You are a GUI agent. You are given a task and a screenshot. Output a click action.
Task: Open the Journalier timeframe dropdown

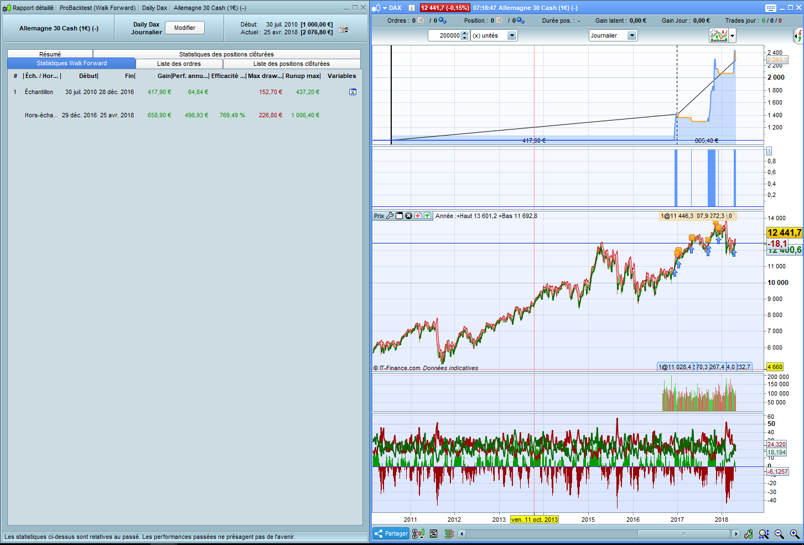point(613,35)
